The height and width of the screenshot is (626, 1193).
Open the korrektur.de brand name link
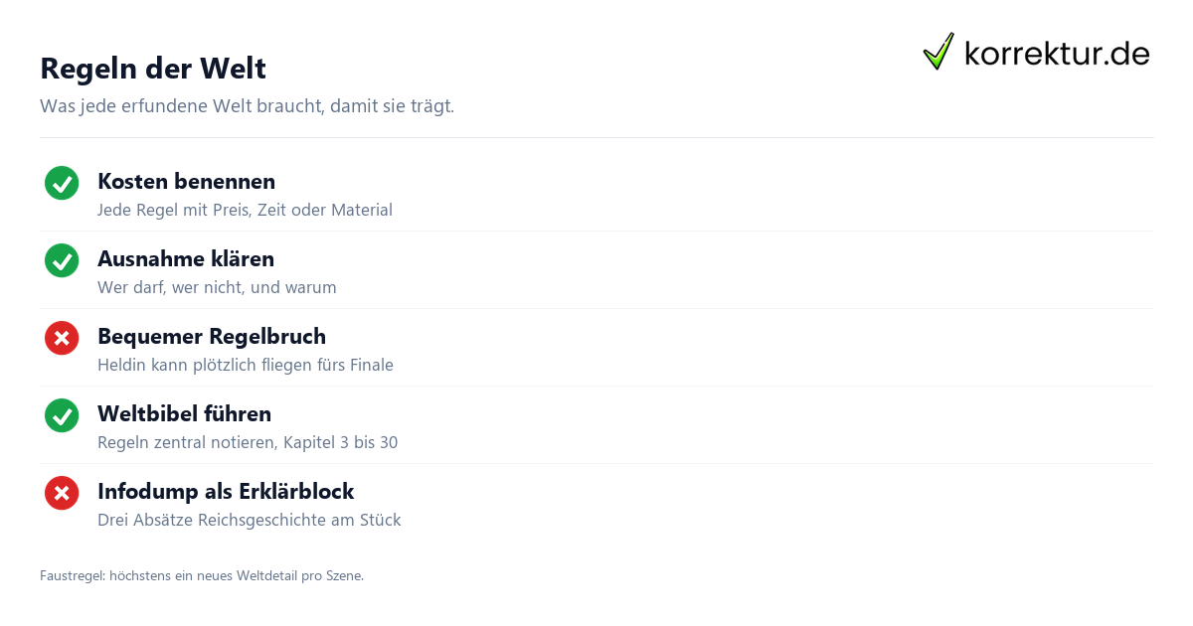coord(1057,54)
